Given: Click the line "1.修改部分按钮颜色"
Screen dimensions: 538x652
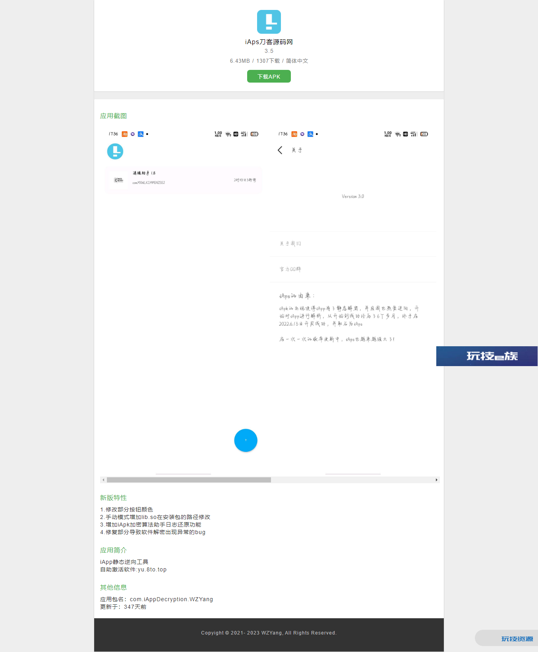Looking at the screenshot, I should click(x=126, y=509).
